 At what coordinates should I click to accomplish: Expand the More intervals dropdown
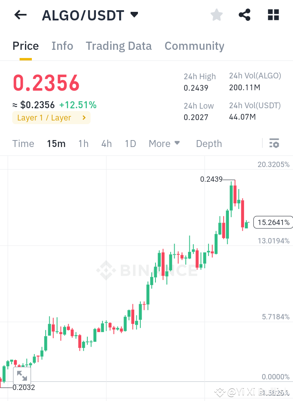click(x=164, y=143)
